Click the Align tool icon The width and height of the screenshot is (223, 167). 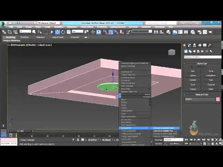(x=162, y=32)
